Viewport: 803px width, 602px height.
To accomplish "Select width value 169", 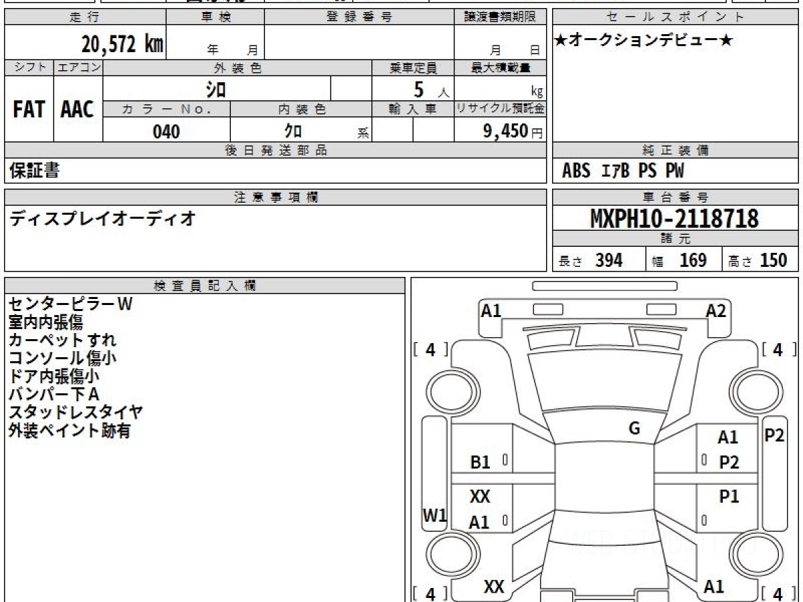I will [693, 260].
